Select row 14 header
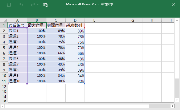Viewport: 180px width, 110px height. pyautogui.click(x=4, y=97)
